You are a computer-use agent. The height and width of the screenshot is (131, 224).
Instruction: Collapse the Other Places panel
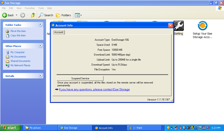click(40, 46)
